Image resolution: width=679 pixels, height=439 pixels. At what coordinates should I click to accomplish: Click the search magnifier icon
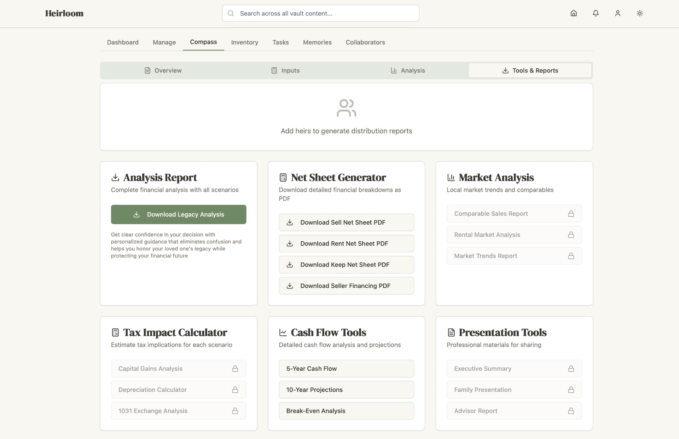231,13
